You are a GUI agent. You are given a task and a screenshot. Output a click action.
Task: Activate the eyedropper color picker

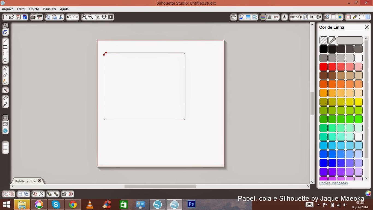tap(332, 40)
